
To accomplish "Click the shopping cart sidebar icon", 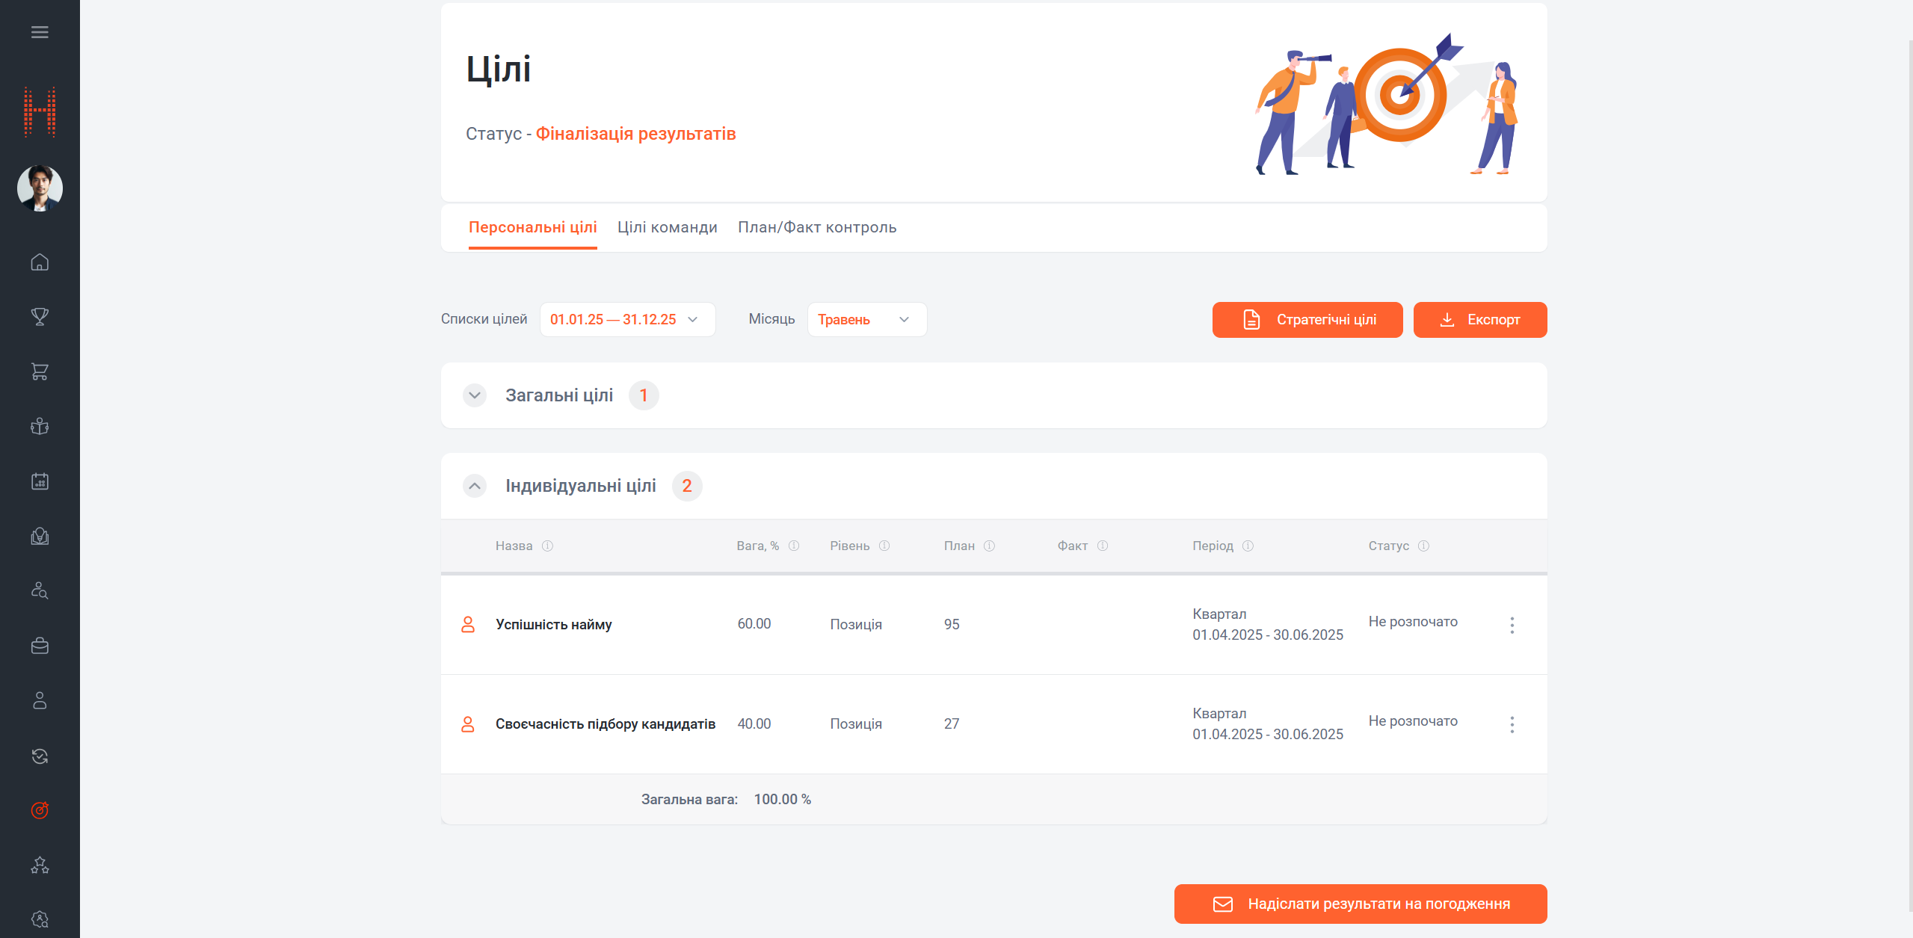I will (x=40, y=371).
